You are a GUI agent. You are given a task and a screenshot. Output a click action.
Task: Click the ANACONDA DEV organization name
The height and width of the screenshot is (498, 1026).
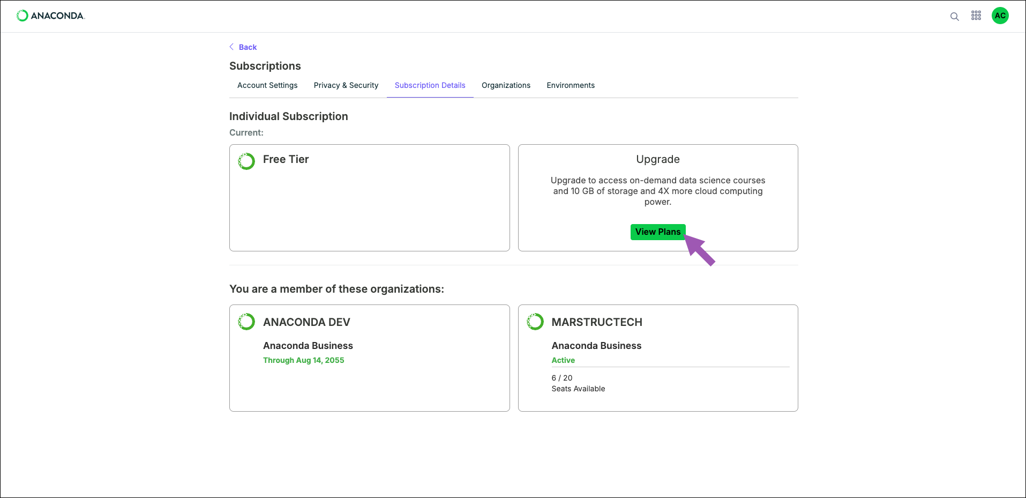pos(306,322)
